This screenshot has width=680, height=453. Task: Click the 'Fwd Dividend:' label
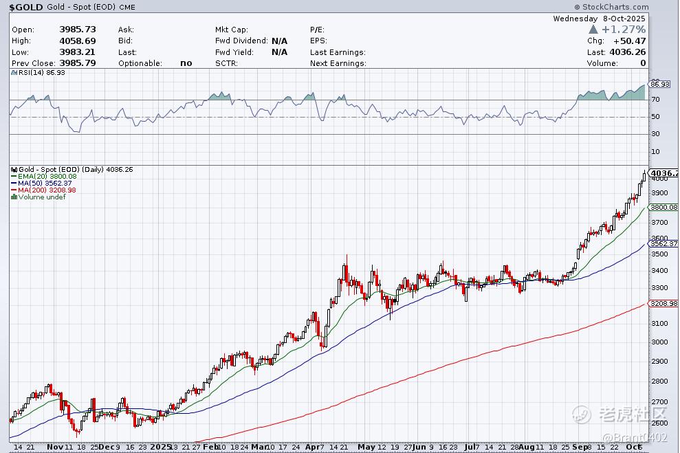tap(241, 41)
